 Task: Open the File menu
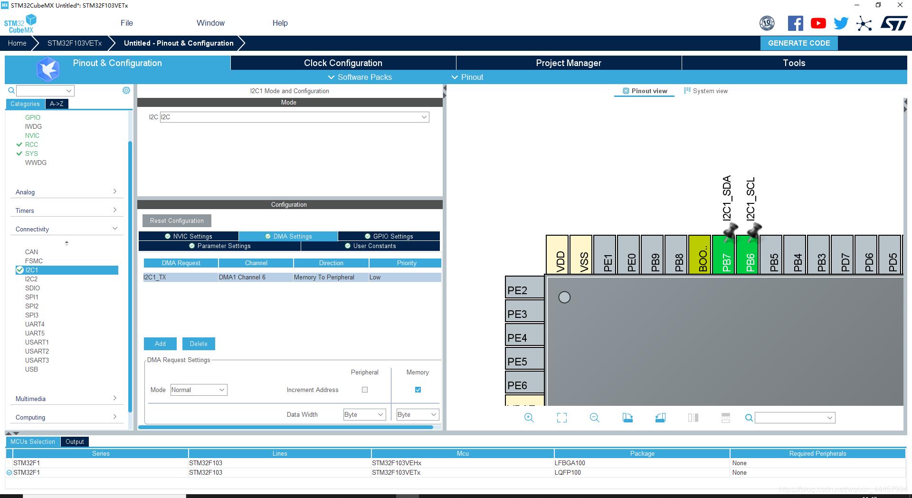(127, 23)
